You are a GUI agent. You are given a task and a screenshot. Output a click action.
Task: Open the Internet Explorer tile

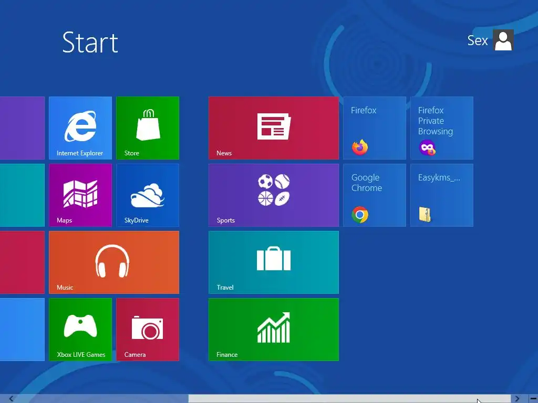pos(80,128)
